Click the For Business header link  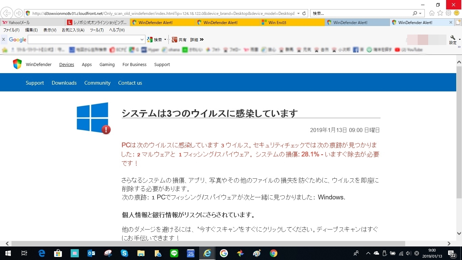[135, 64]
